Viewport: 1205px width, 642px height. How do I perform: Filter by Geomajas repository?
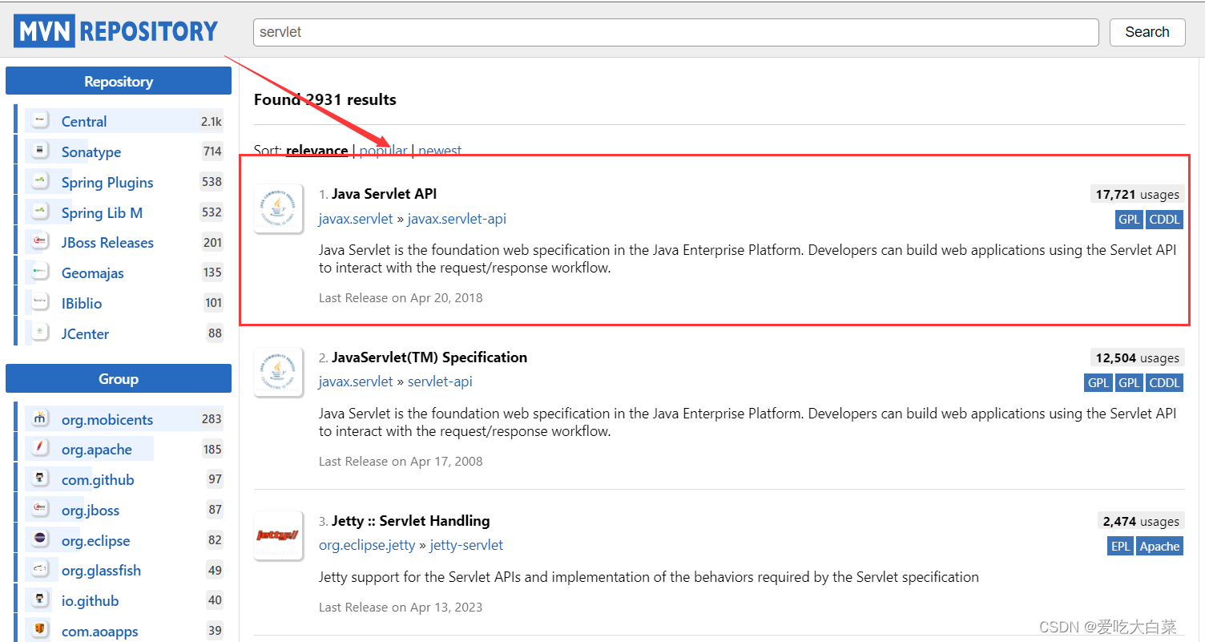coord(93,273)
